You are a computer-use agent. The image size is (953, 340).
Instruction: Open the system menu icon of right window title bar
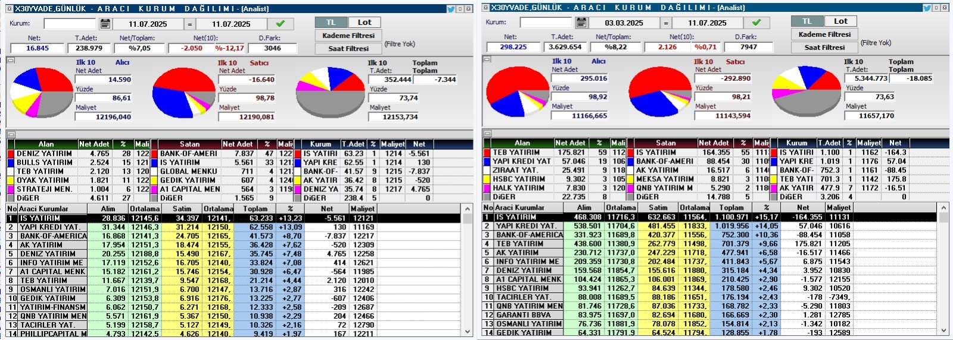(x=485, y=8)
